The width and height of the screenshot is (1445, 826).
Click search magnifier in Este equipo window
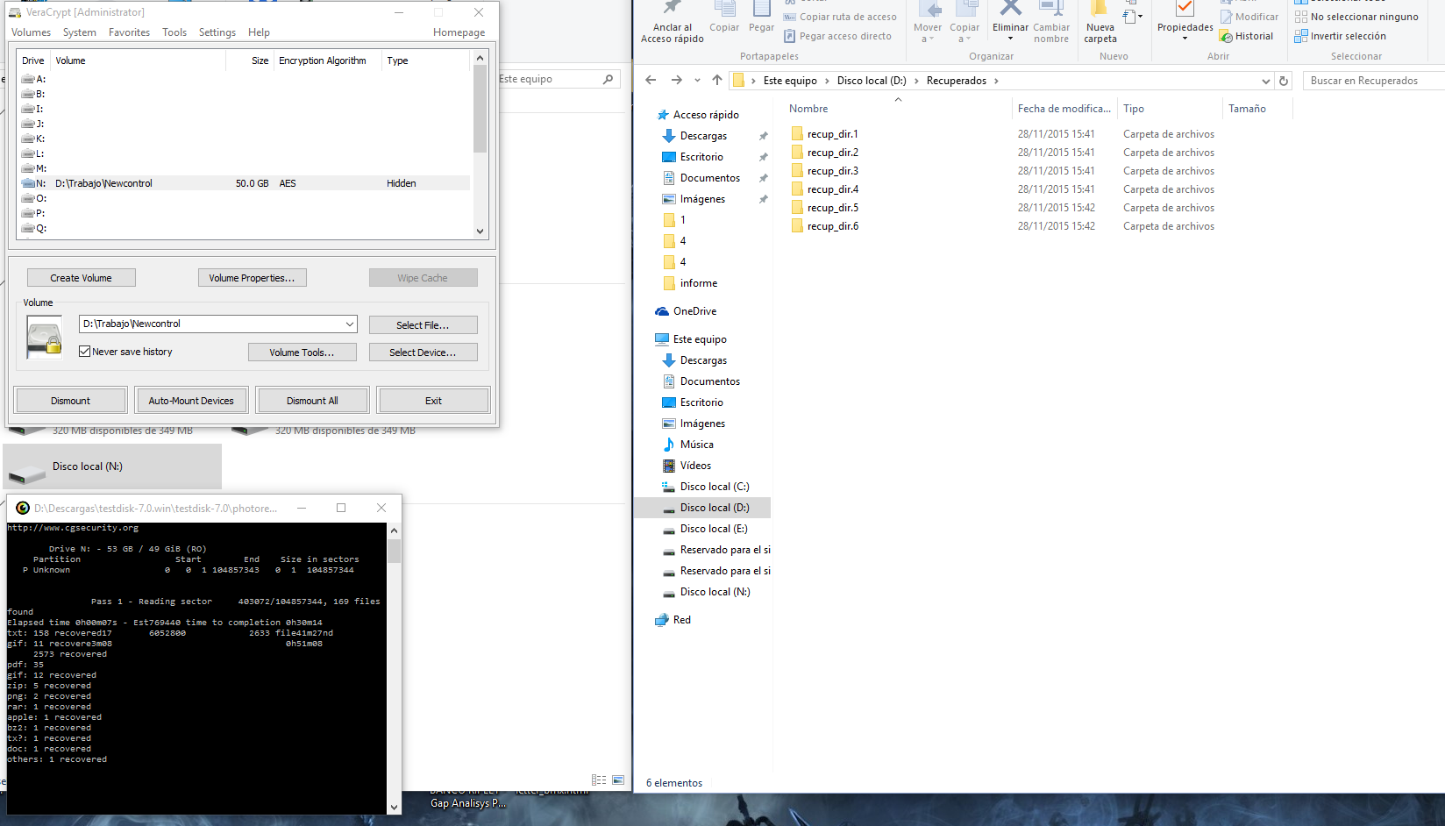tap(608, 79)
